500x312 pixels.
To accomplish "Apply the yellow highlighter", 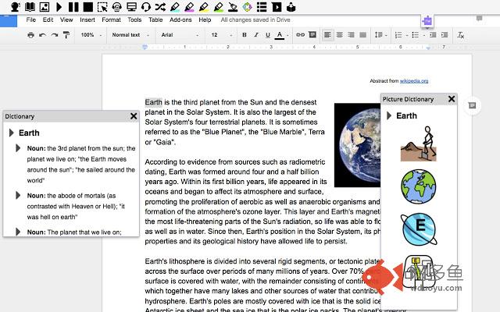I will (x=204, y=7).
